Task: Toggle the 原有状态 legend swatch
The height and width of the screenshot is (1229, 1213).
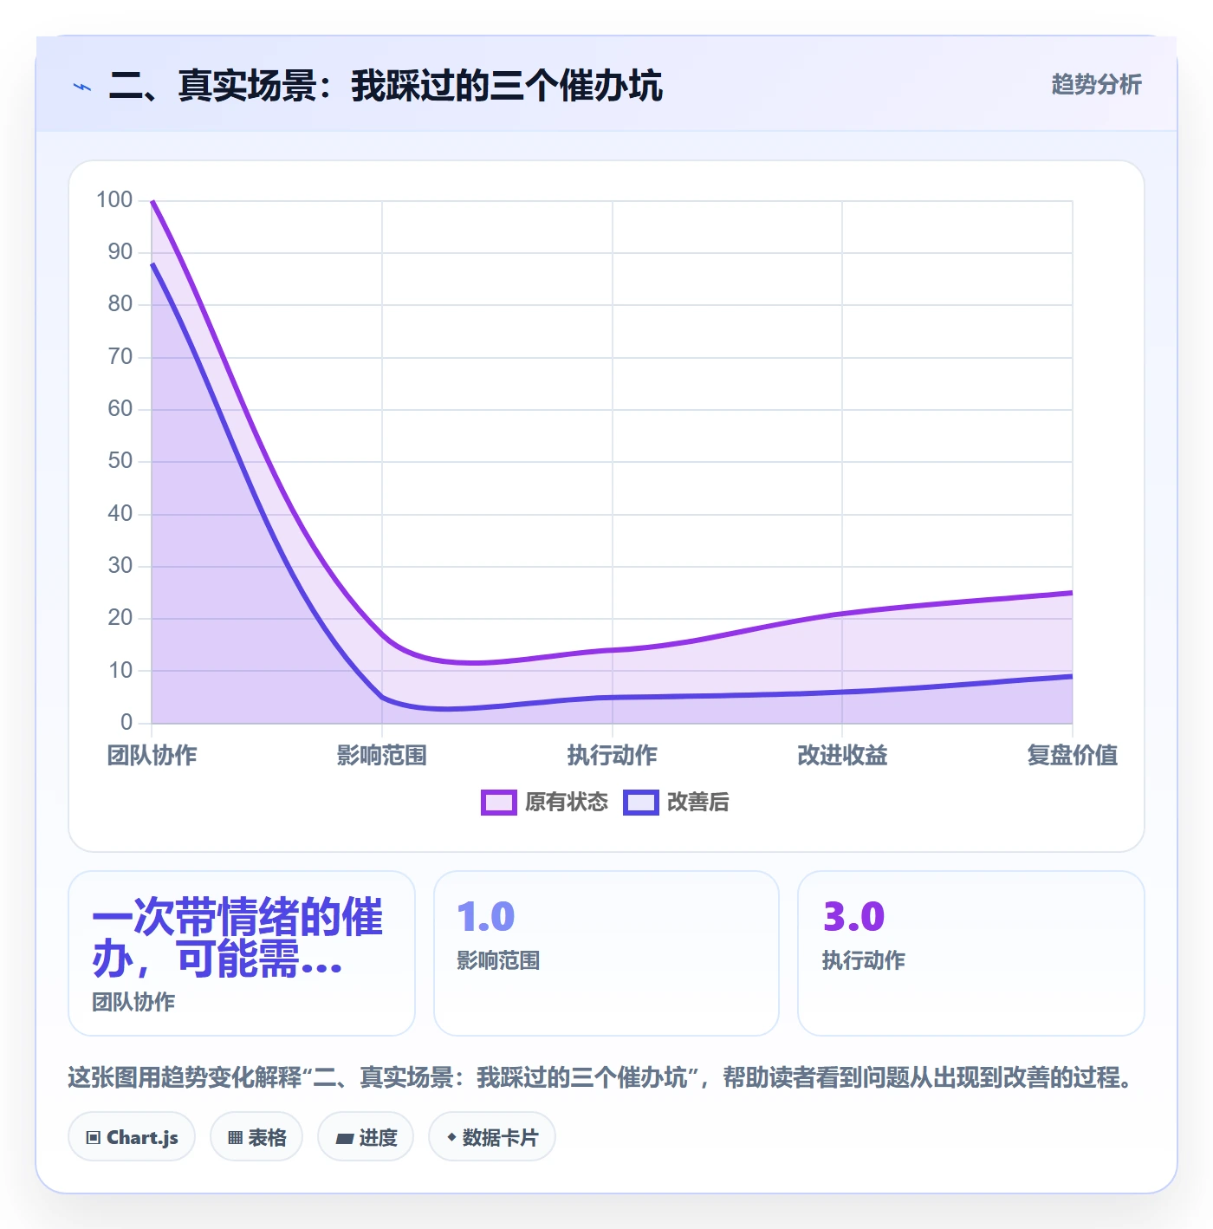Action: click(x=498, y=803)
